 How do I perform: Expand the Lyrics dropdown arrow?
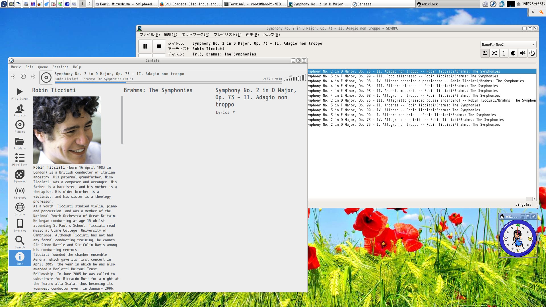(234, 112)
